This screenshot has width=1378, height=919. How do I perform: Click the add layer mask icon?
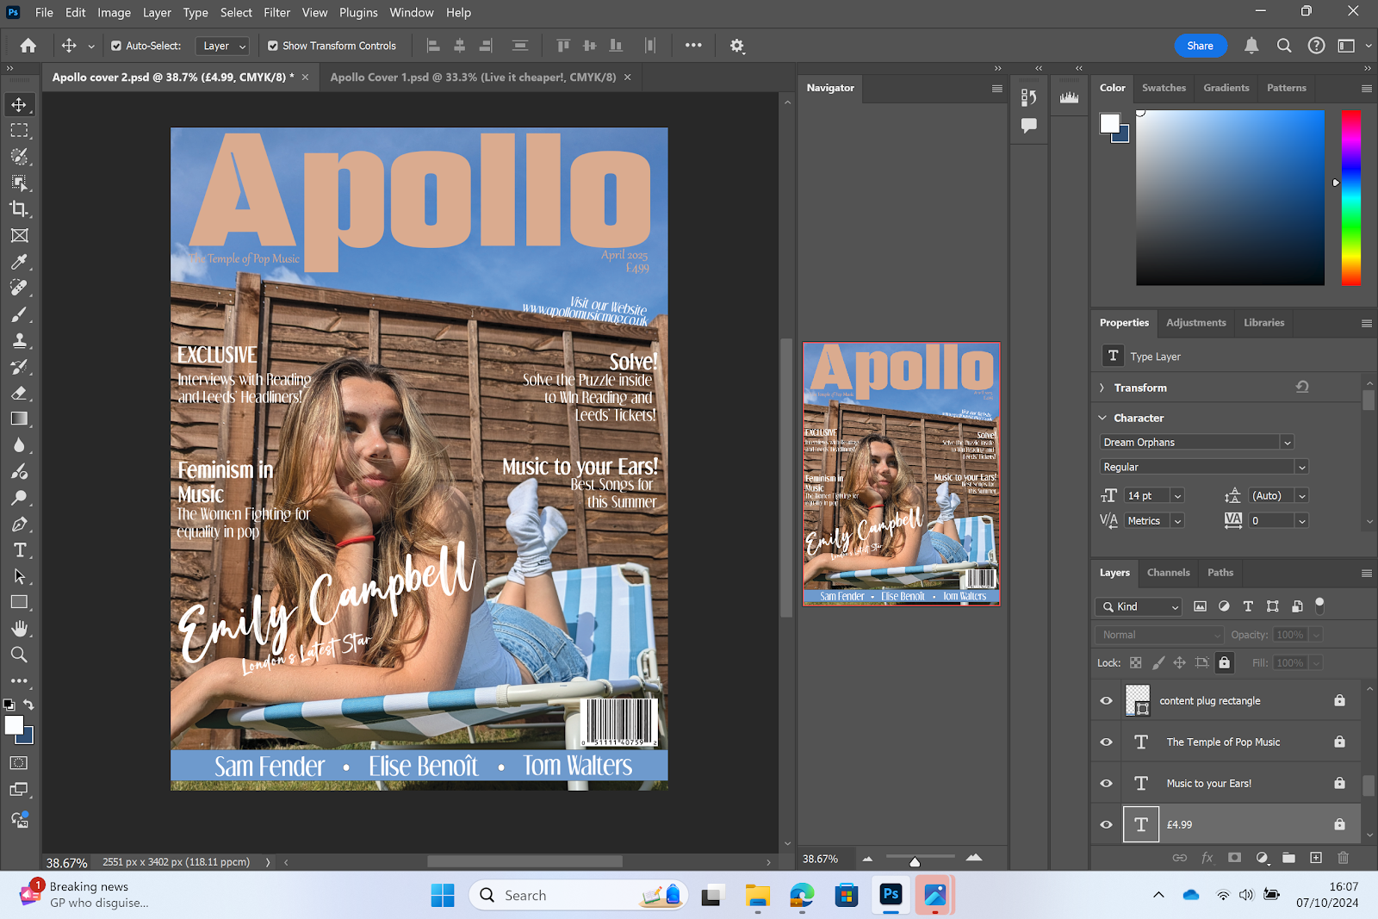[x=1234, y=858]
